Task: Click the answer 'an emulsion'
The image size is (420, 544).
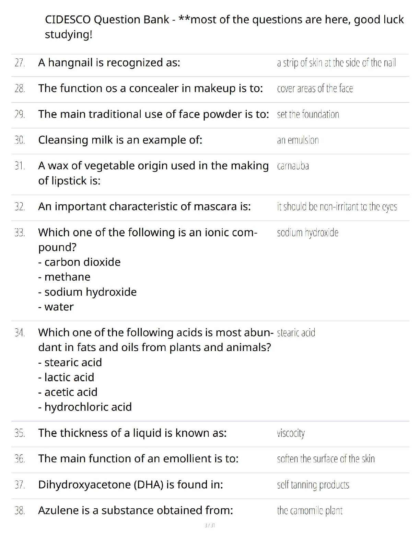Action: tap(298, 140)
